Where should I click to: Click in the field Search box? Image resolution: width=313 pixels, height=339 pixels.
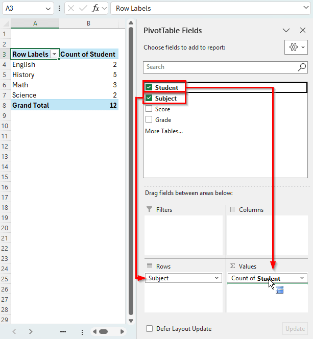tap(220, 67)
